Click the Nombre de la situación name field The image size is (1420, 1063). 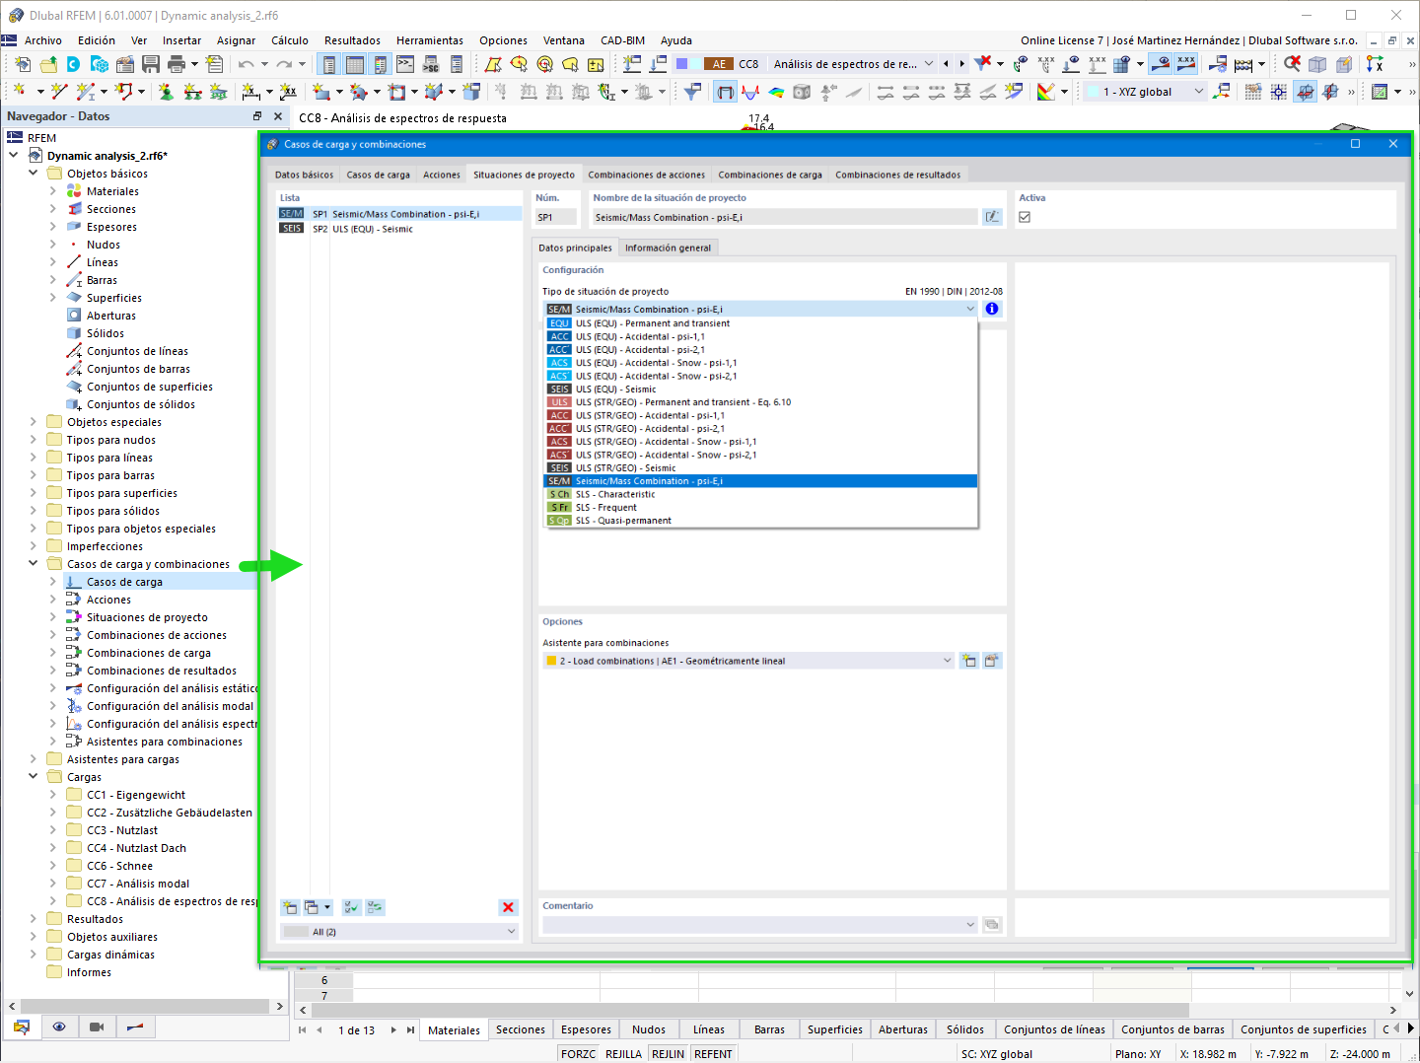[784, 217]
